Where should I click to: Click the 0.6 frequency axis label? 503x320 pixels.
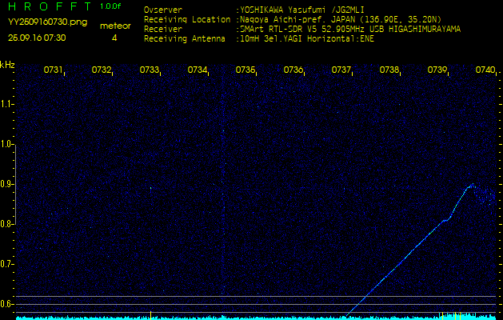click(x=7, y=304)
